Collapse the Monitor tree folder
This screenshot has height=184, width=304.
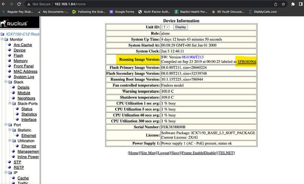click(2, 40)
